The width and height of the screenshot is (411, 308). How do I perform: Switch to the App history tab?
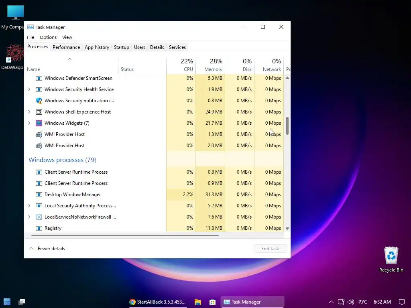(x=97, y=47)
